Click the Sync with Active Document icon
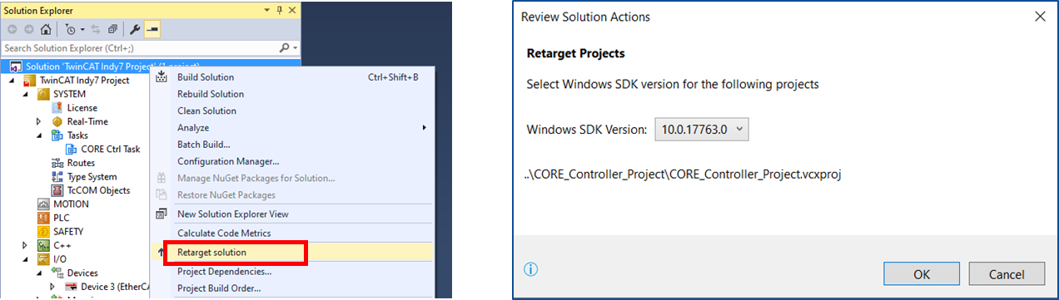1059x300 pixels. pyautogui.click(x=97, y=29)
